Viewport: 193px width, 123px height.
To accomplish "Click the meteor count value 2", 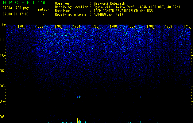I will 44,14.
